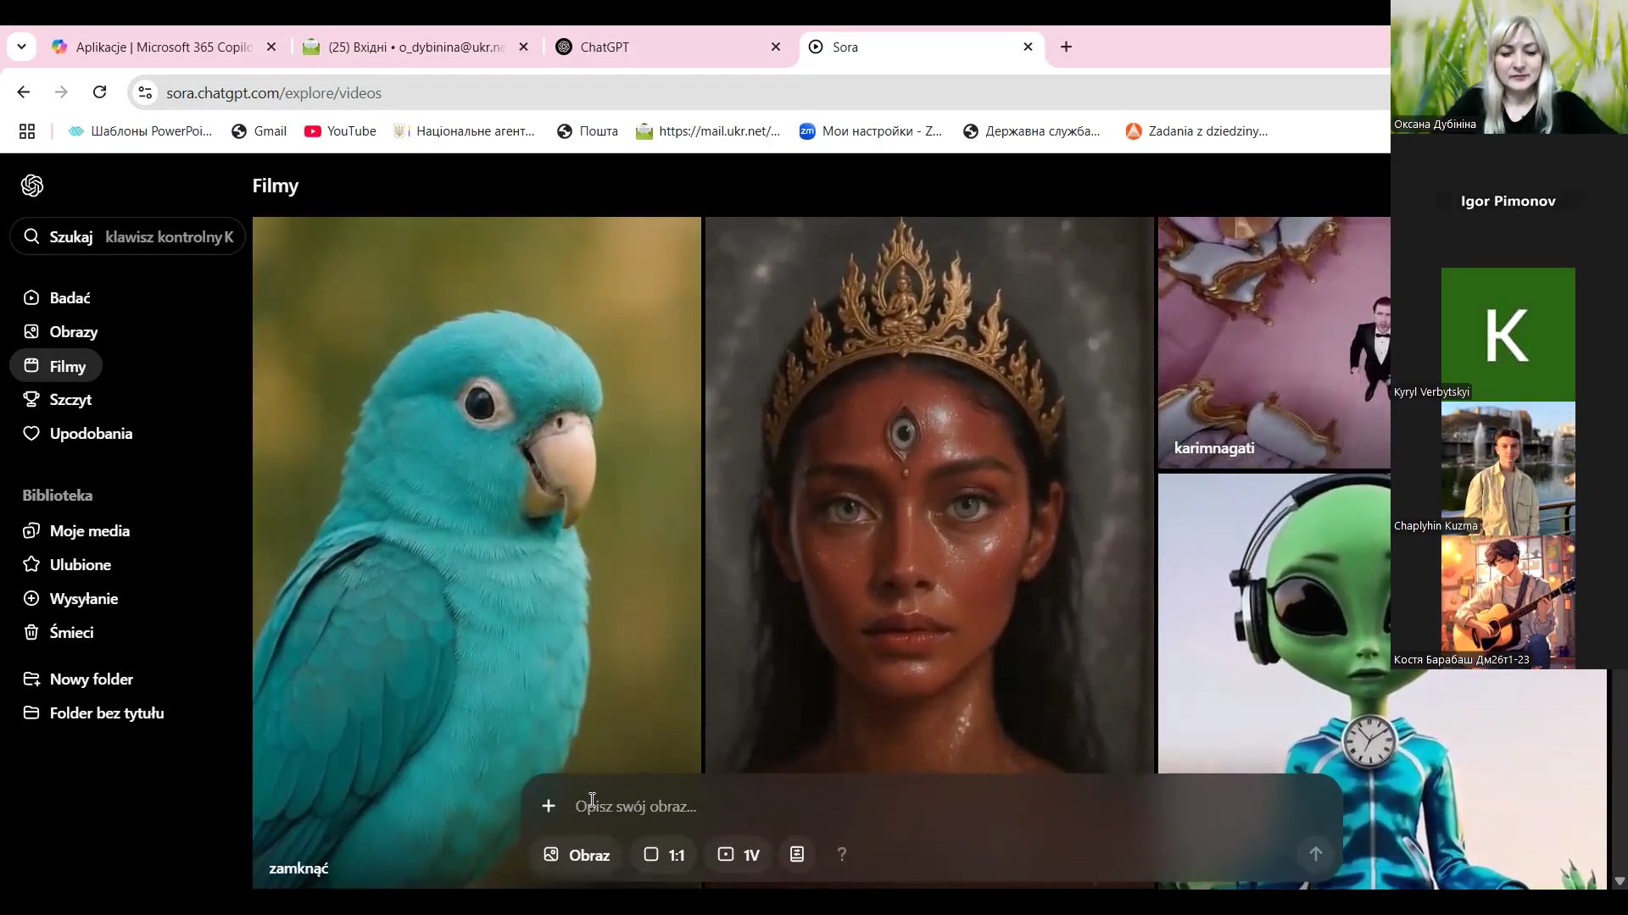Screen dimensions: 1628x915
Task: Click the plus attach icon in the prompt box
Action: [549, 806]
